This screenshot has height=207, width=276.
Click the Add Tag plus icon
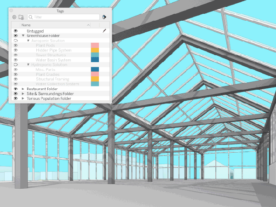(x=14, y=17)
